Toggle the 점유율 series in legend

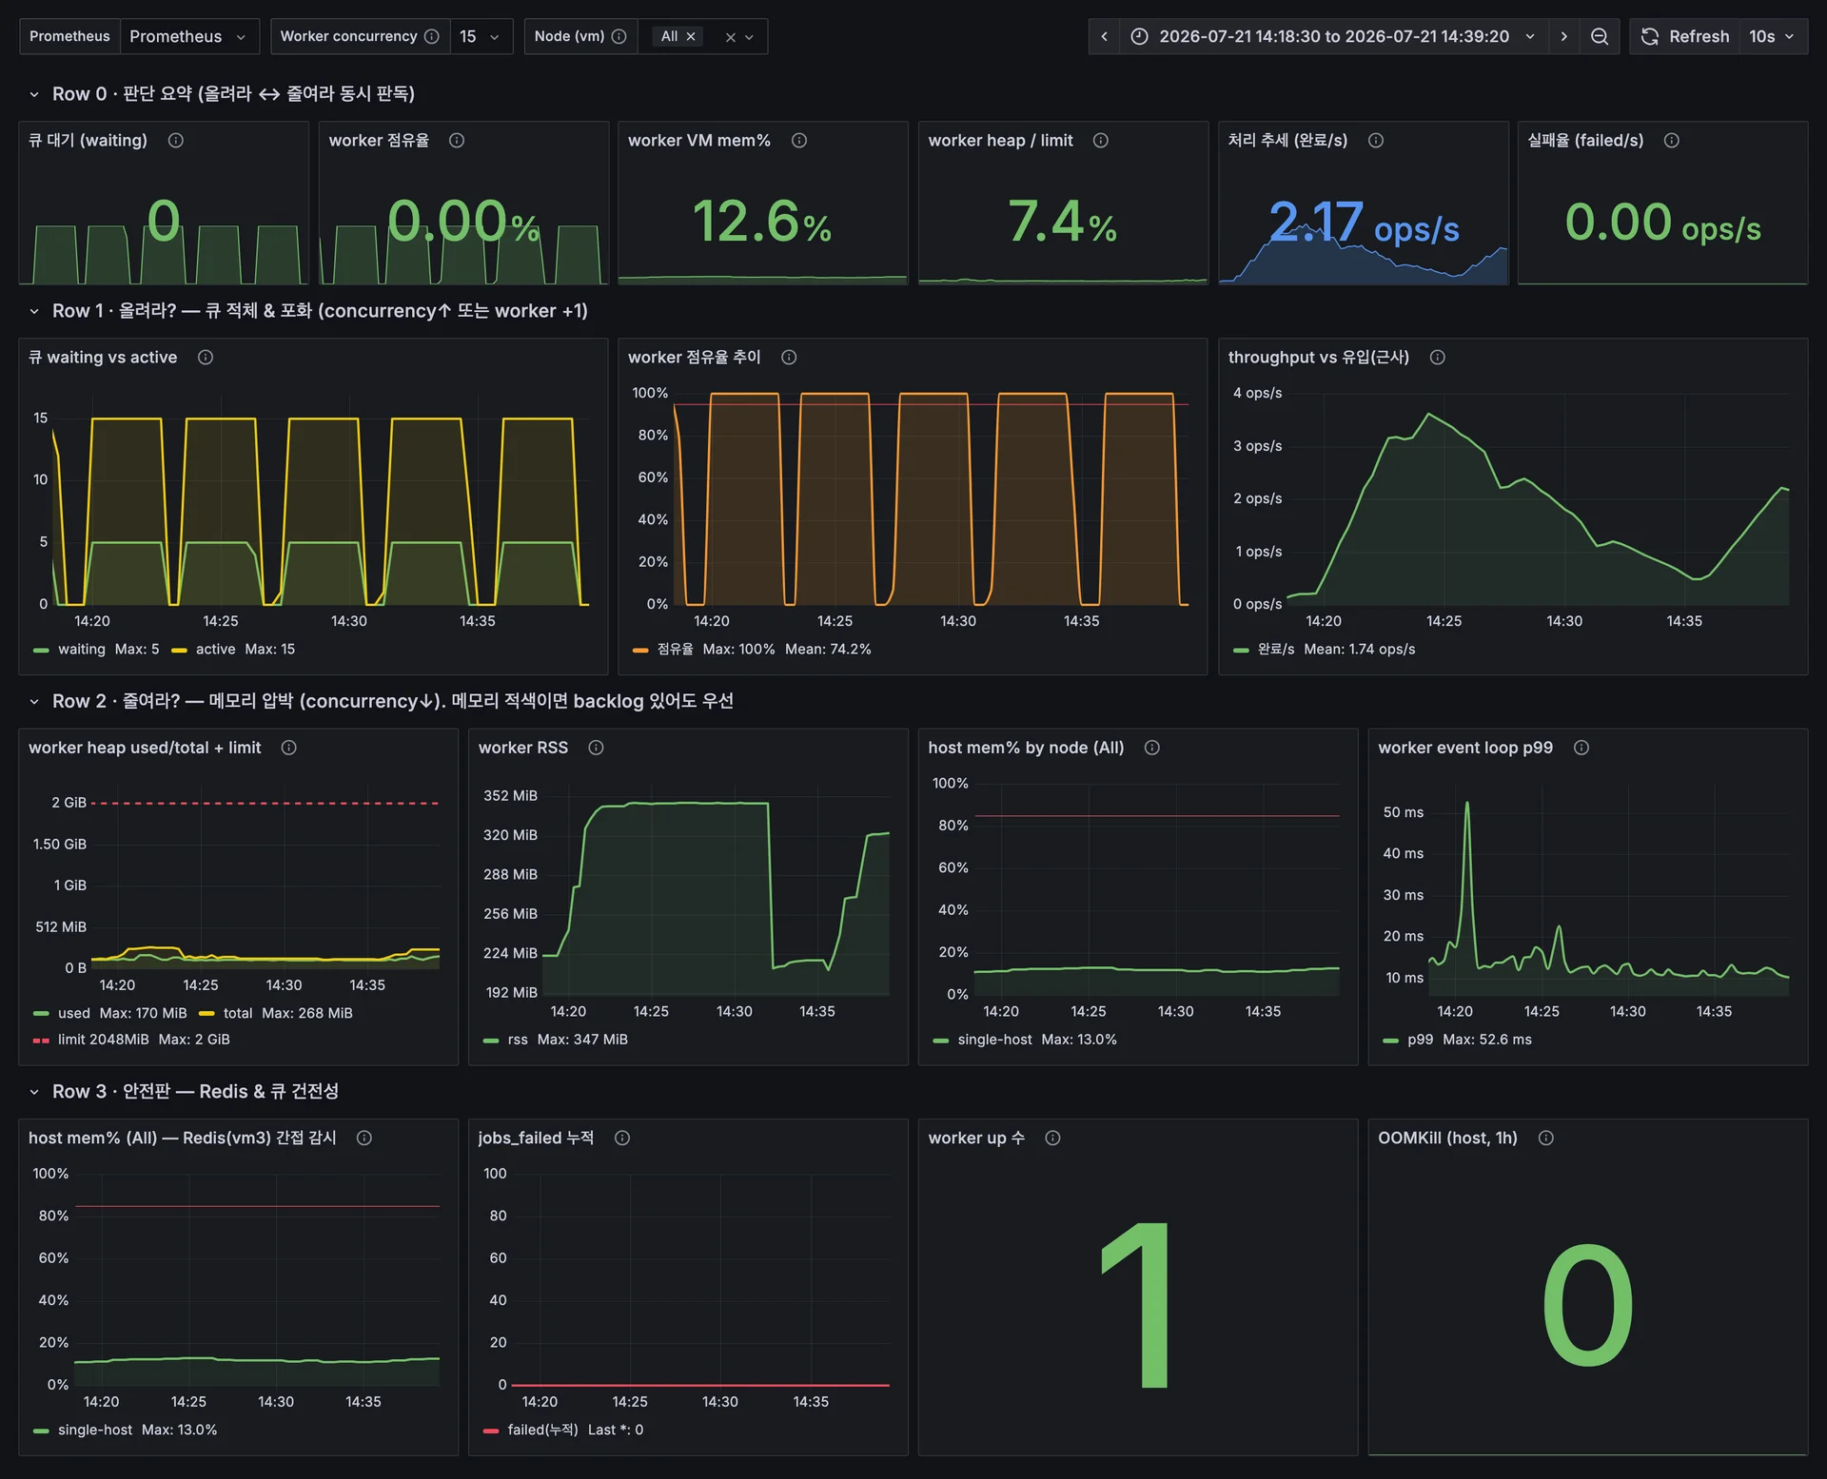[675, 650]
